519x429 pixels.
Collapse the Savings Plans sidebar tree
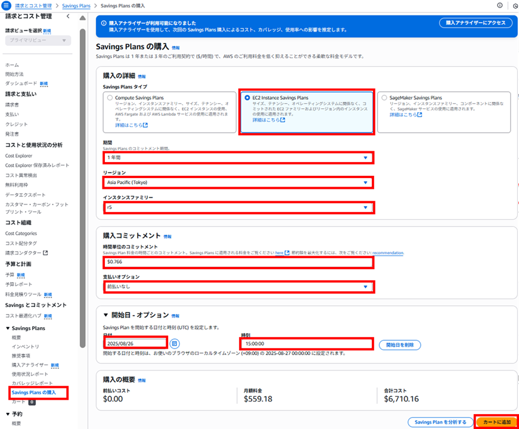point(8,328)
